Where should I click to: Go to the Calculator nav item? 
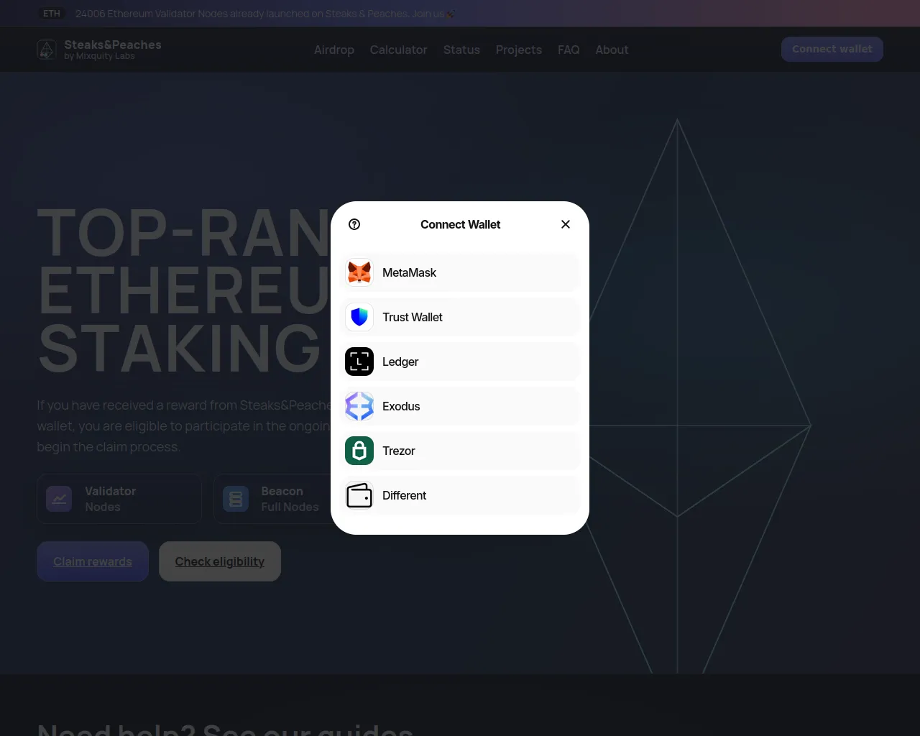pyautogui.click(x=398, y=50)
